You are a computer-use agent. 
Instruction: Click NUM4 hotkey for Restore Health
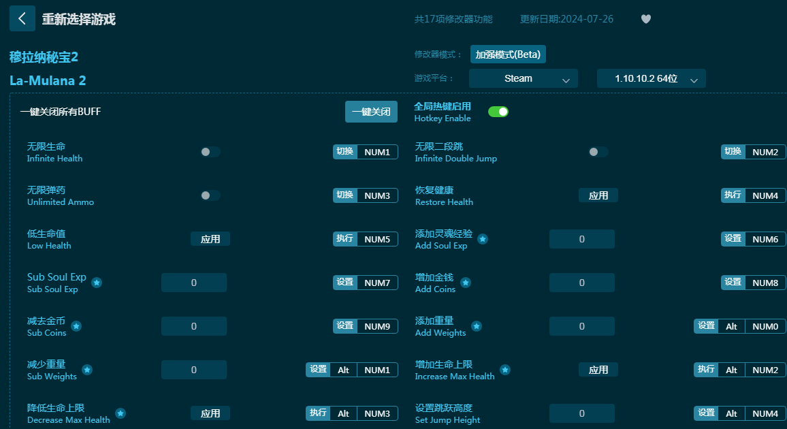tap(765, 195)
